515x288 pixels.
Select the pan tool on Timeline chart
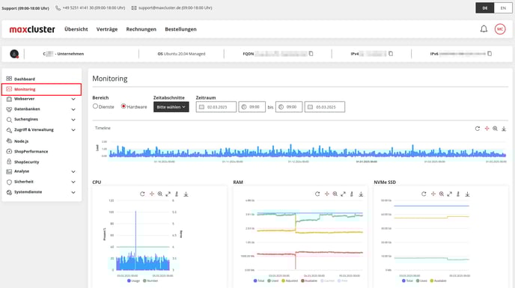(x=487, y=129)
